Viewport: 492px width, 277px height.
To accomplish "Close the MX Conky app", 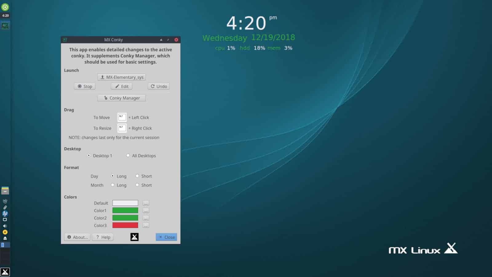I will [166, 237].
